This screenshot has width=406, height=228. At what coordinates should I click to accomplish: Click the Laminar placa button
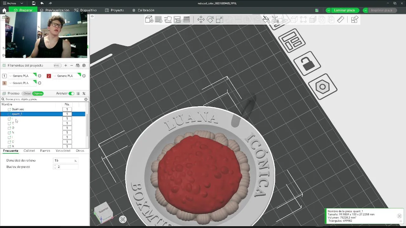tap(344, 10)
